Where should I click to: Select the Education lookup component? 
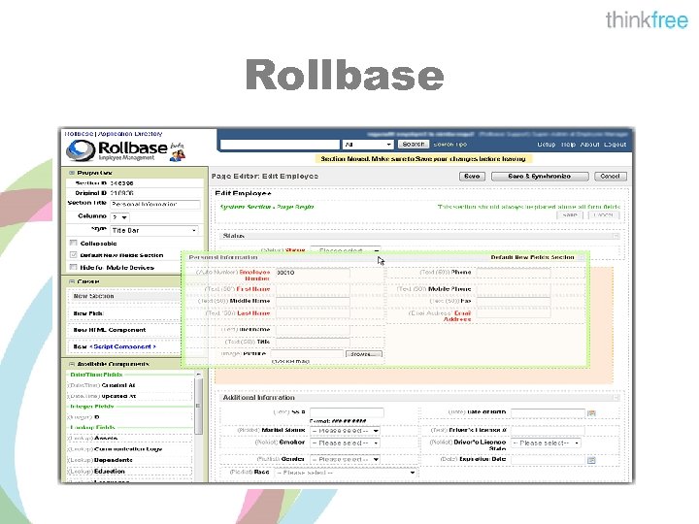pyautogui.click(x=129, y=471)
